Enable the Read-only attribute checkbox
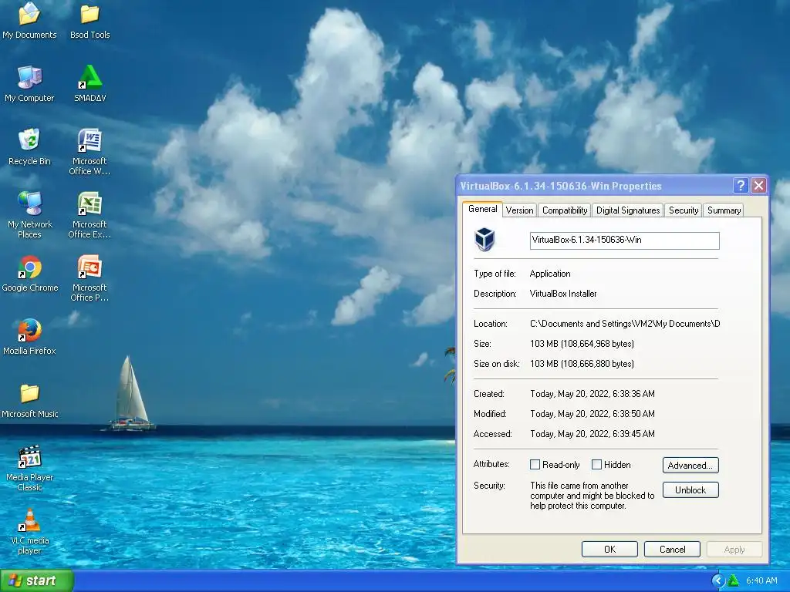 click(535, 465)
